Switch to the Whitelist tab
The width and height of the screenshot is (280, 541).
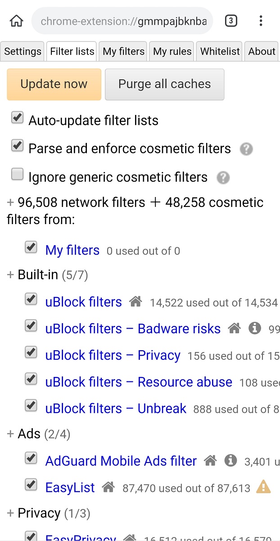pyautogui.click(x=220, y=51)
